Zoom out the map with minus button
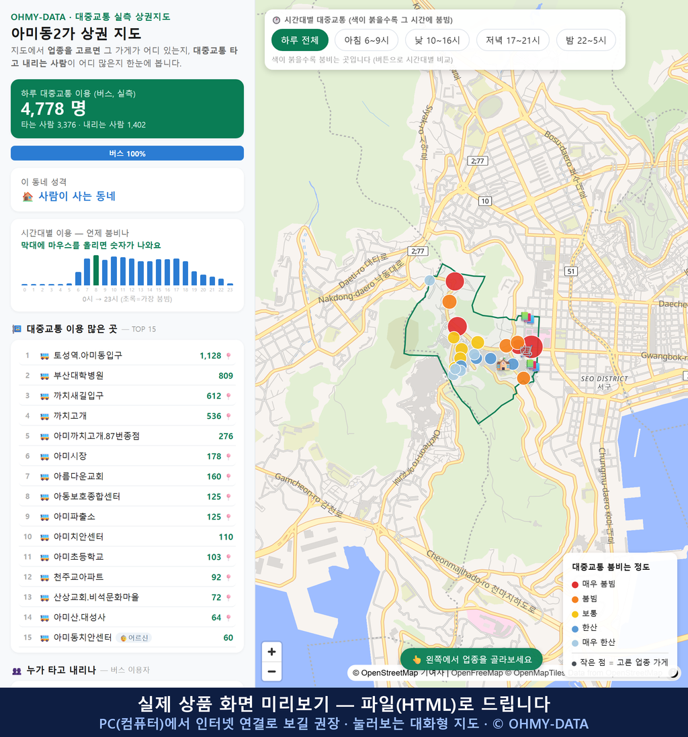Image resolution: width=688 pixels, height=737 pixels. pyautogui.click(x=271, y=671)
